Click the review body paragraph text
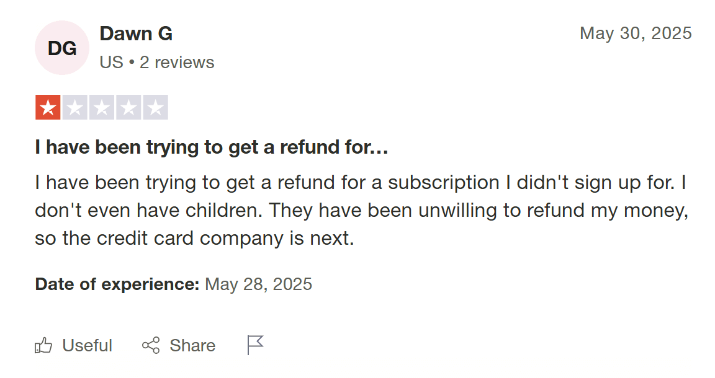This screenshot has height=378, width=715. pyautogui.click(x=360, y=210)
